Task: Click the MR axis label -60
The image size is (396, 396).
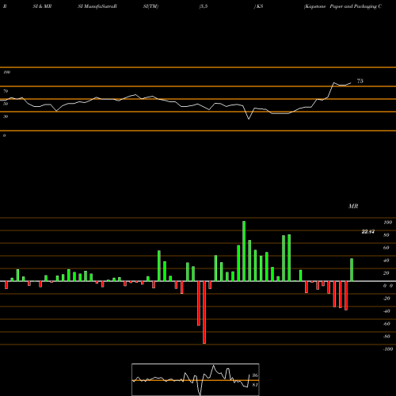Action: (386, 324)
